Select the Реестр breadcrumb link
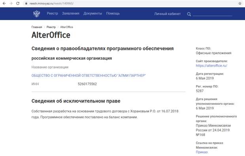 tap(51, 27)
